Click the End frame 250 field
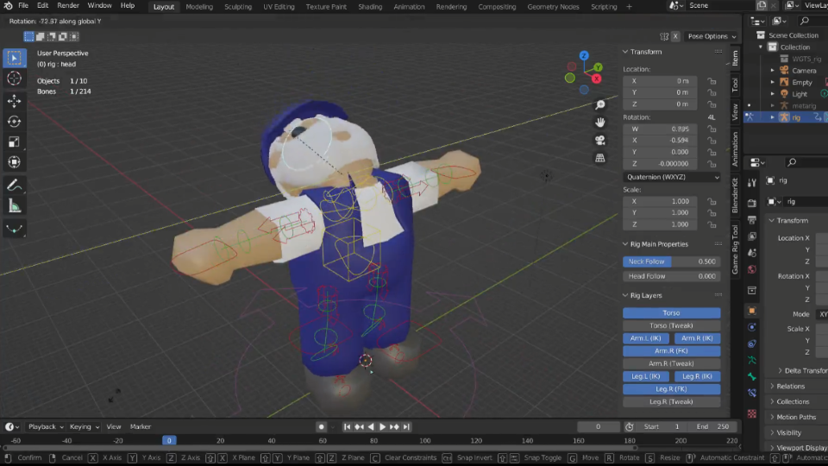Screen dimensions: 828x466 712,427
